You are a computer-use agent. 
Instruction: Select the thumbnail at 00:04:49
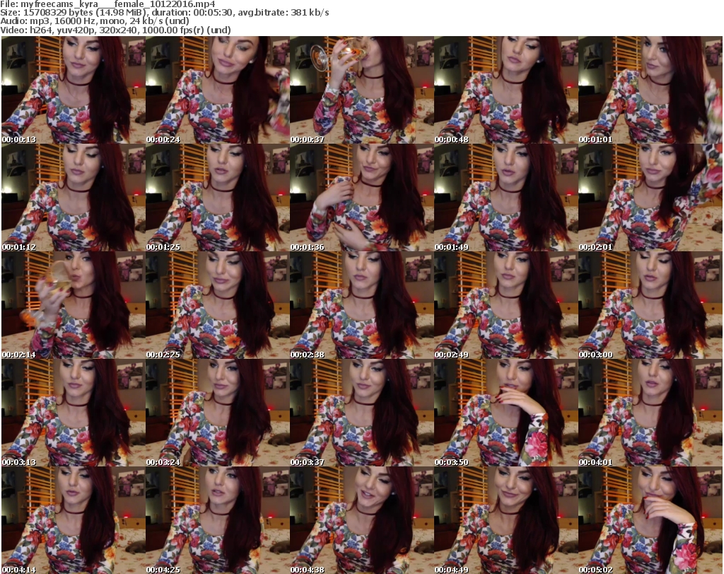(x=506, y=520)
